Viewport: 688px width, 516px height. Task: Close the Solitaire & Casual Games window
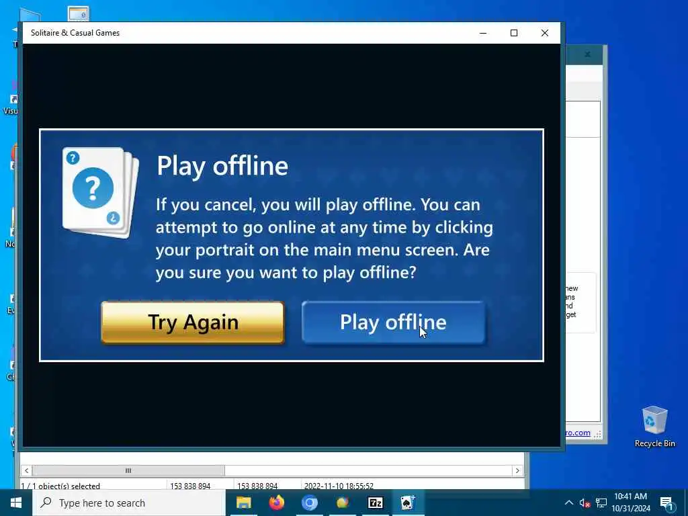pos(544,33)
